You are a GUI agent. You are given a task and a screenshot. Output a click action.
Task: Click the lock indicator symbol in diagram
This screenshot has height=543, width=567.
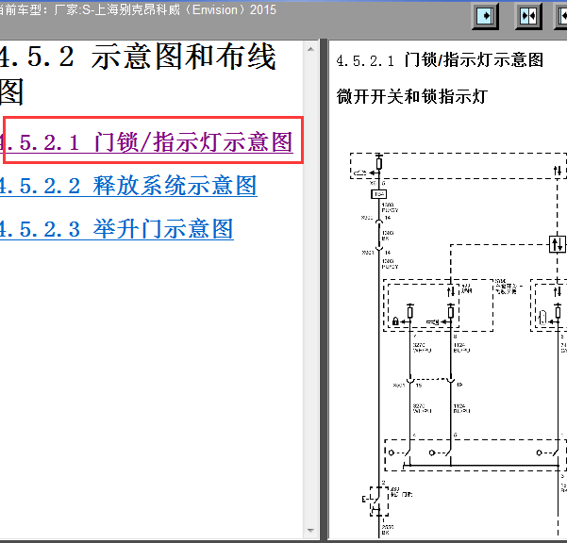(x=395, y=321)
